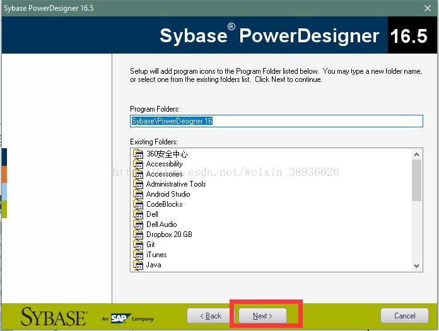Close the Sybase PowerDesigner 16.5 window
439x331 pixels.
(428, 8)
